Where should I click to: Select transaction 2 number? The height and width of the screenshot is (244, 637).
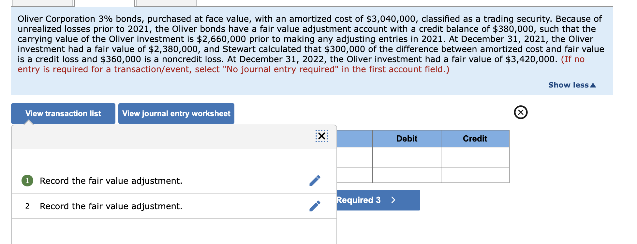pos(27,206)
